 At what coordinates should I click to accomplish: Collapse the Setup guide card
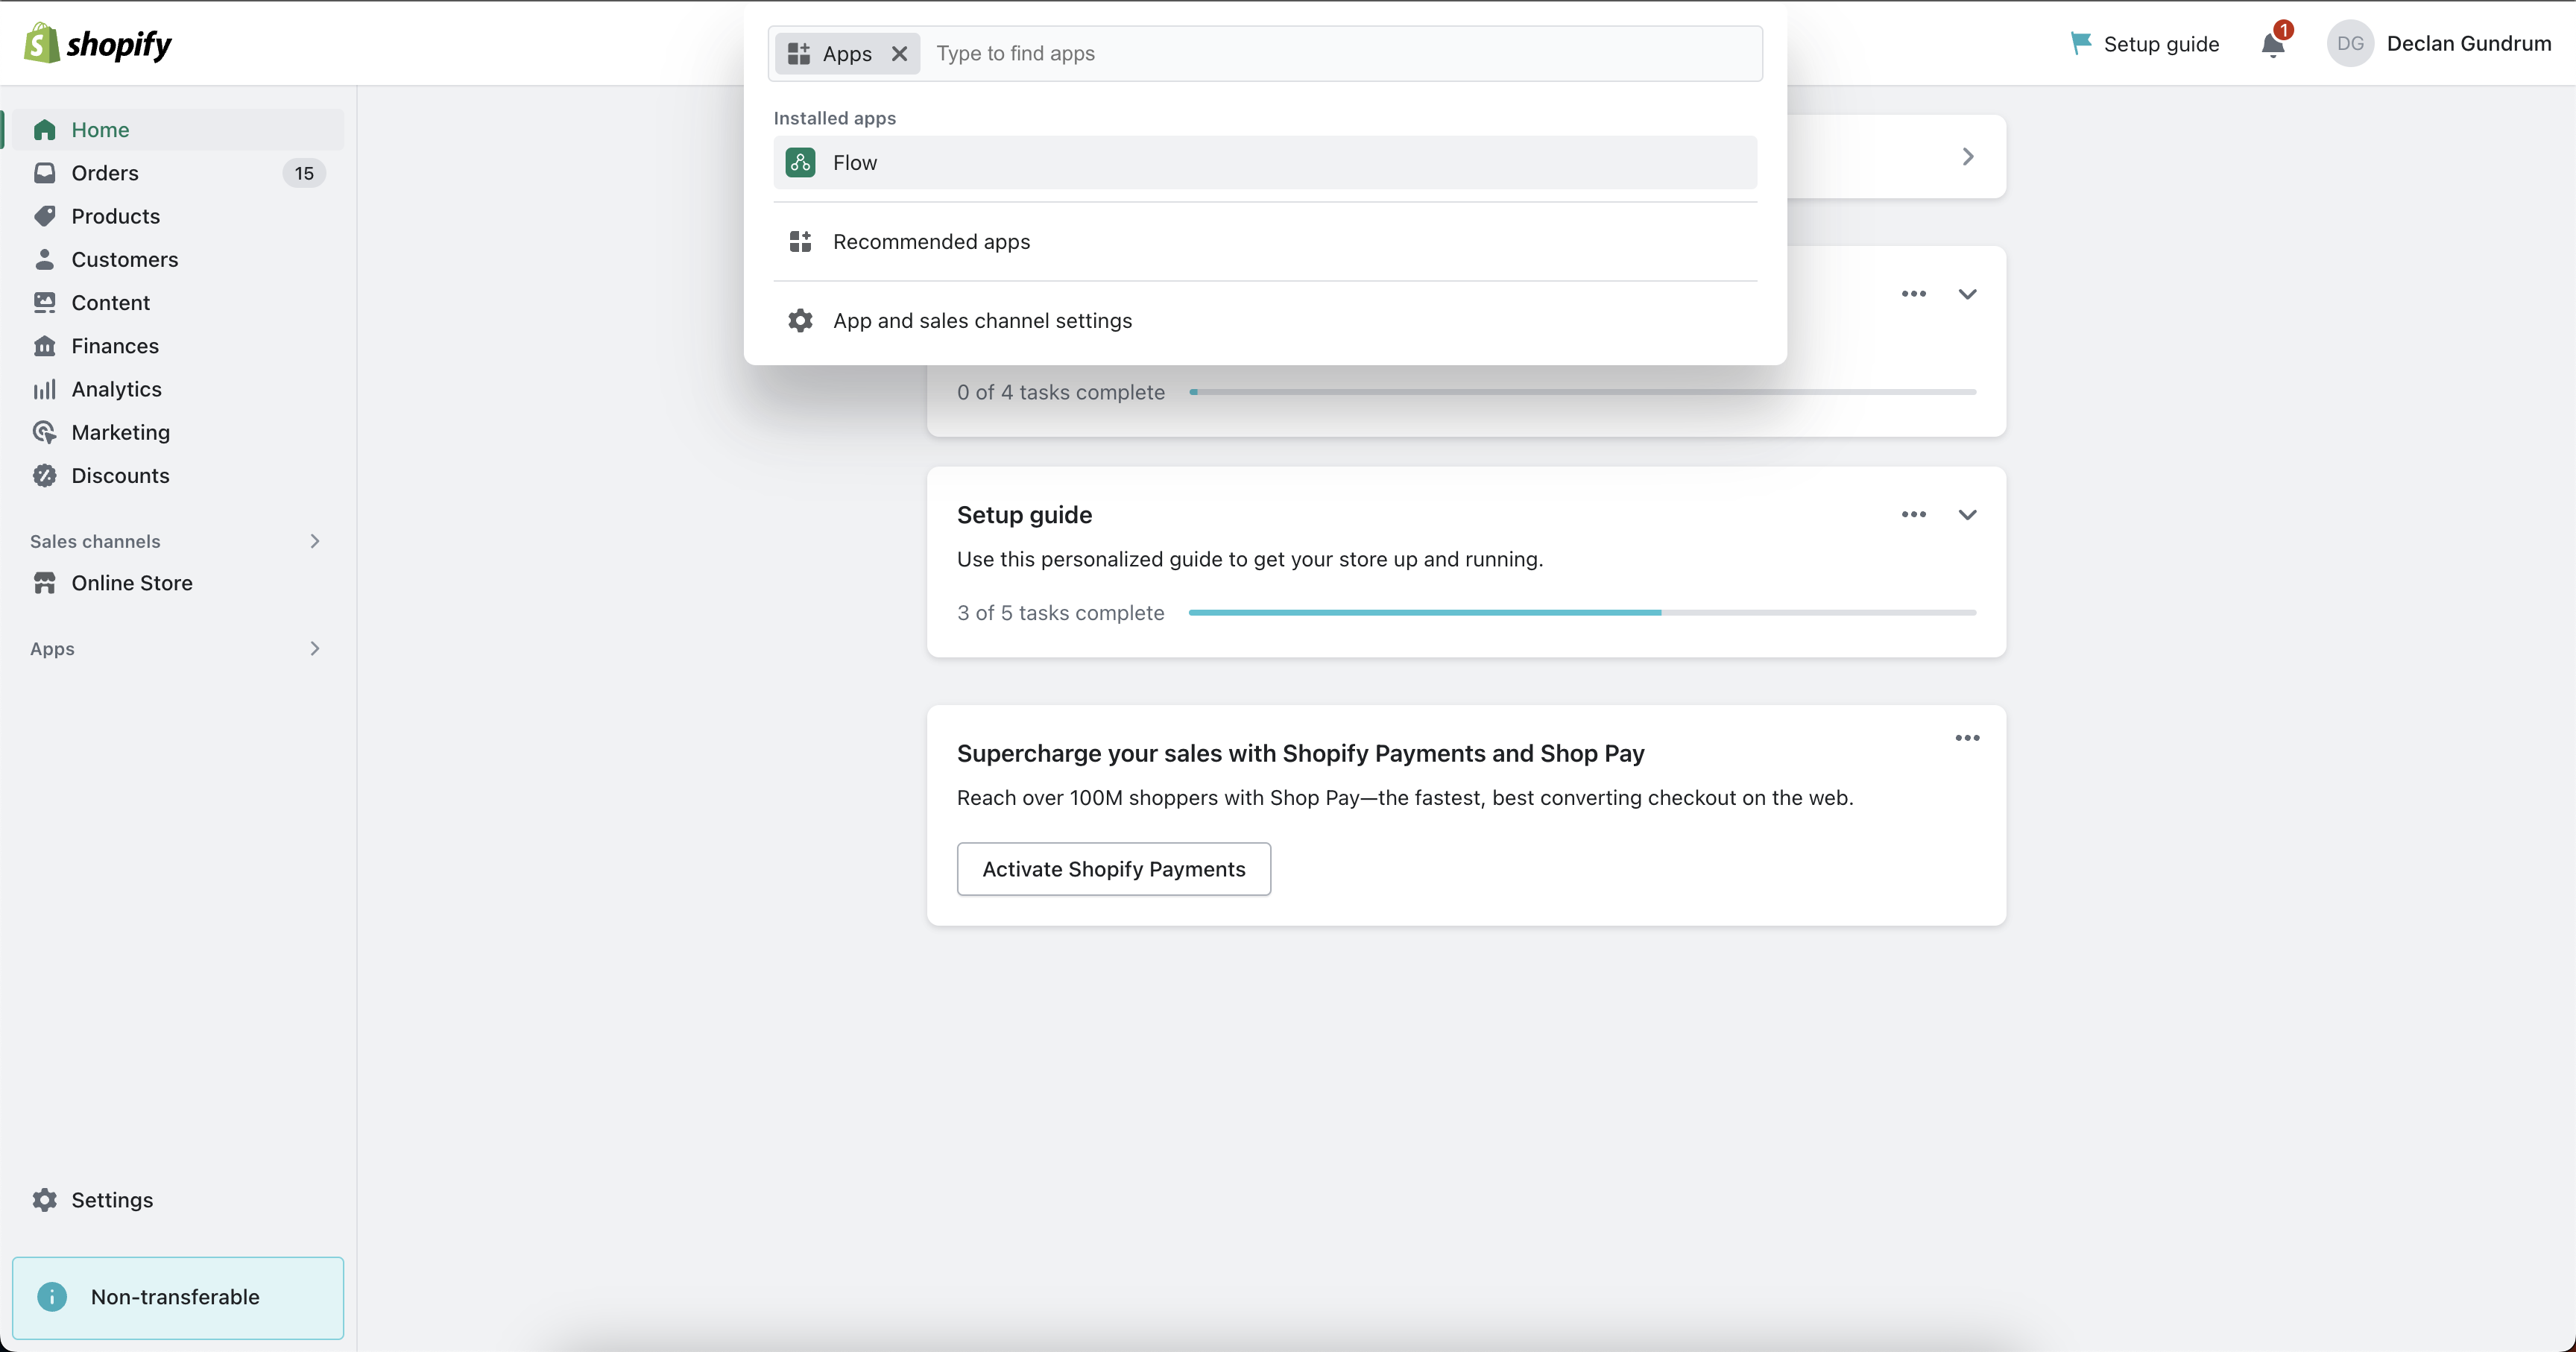click(1966, 514)
